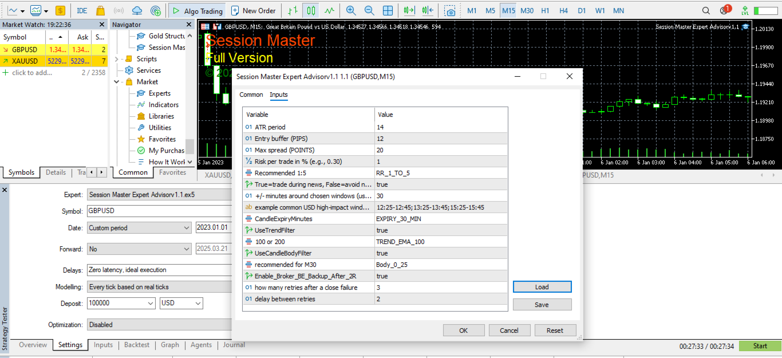Viewport: 782px width, 358px height.
Task: Select the H4 timeframe
Action: click(563, 10)
